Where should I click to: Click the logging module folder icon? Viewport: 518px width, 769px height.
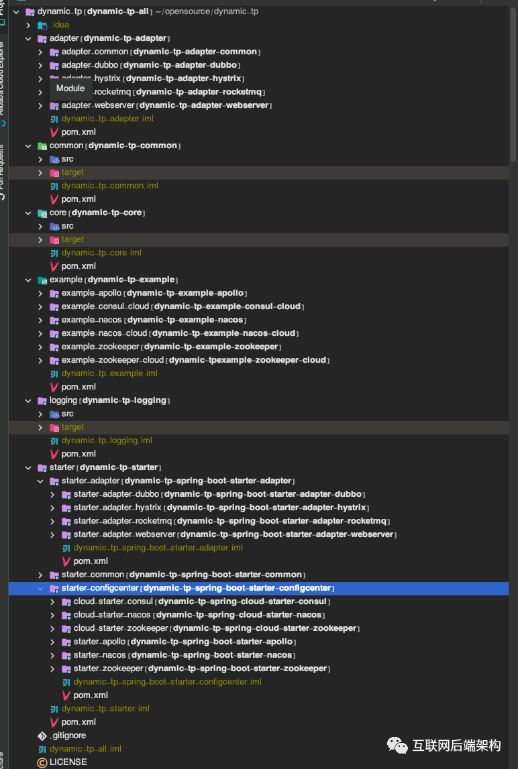pyautogui.click(x=42, y=401)
